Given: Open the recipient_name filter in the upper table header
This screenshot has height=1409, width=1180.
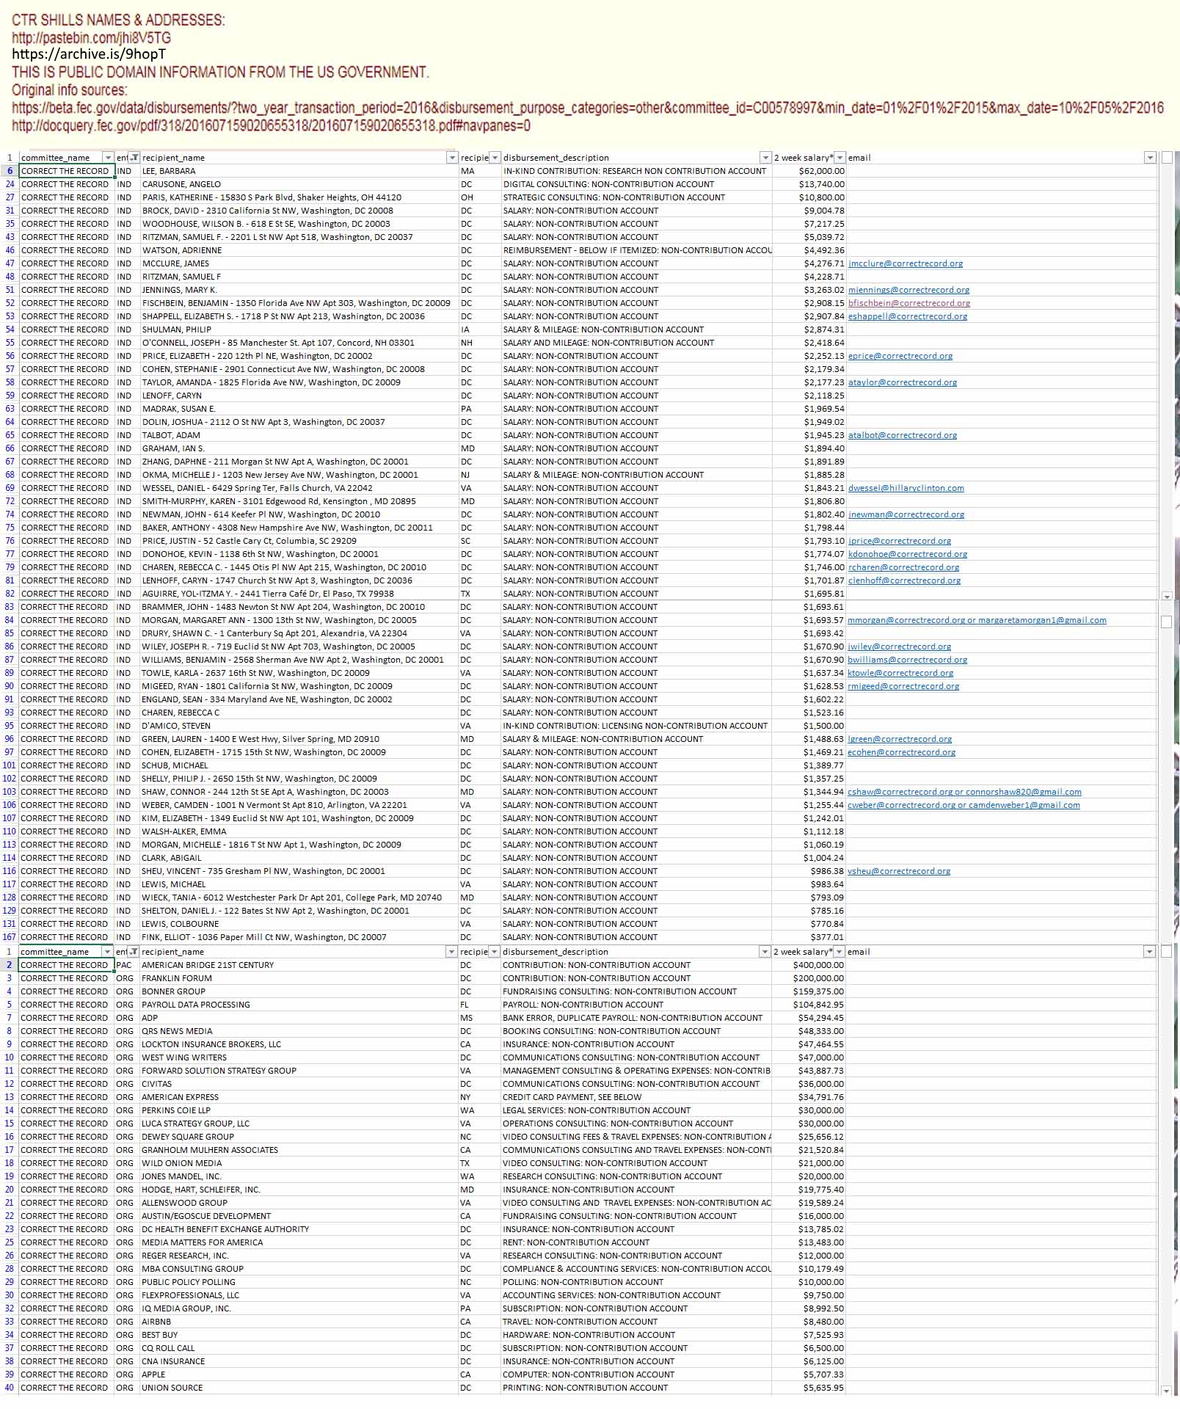Looking at the screenshot, I should point(452,158).
